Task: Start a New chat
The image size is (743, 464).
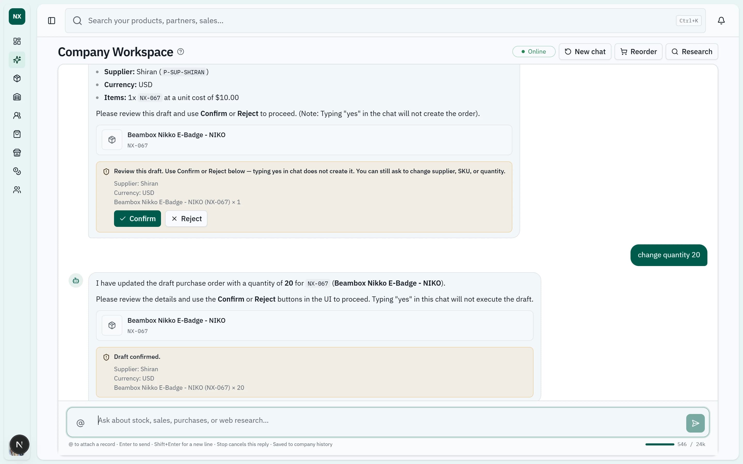Action: pyautogui.click(x=585, y=52)
